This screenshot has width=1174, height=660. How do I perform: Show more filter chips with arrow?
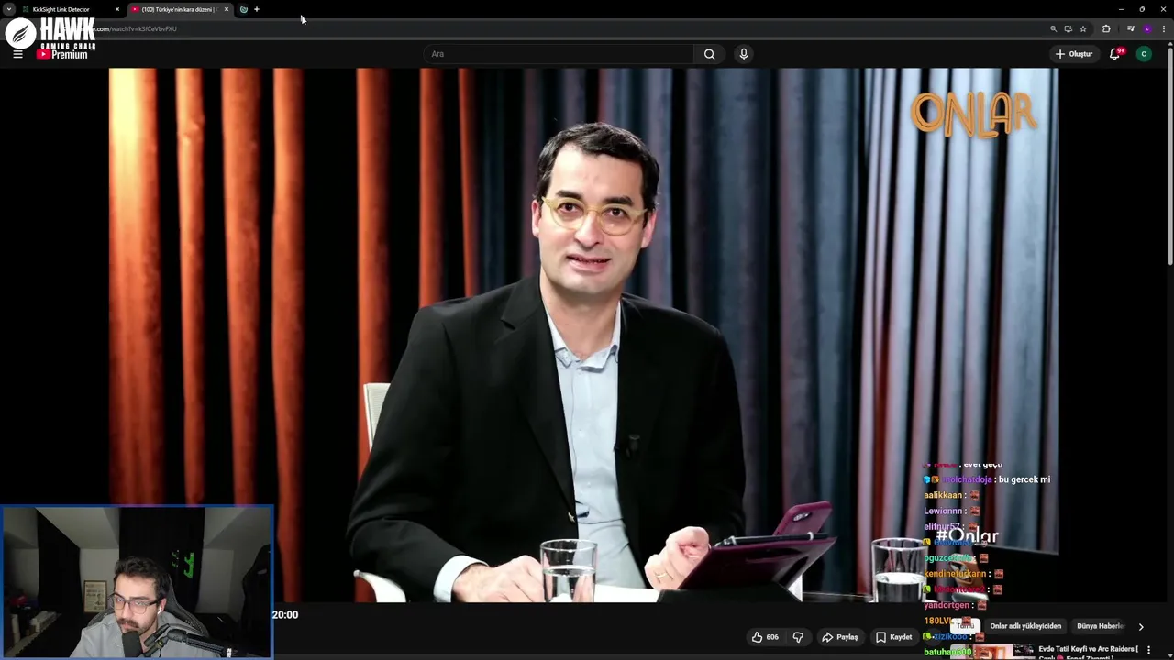pos(1141,627)
